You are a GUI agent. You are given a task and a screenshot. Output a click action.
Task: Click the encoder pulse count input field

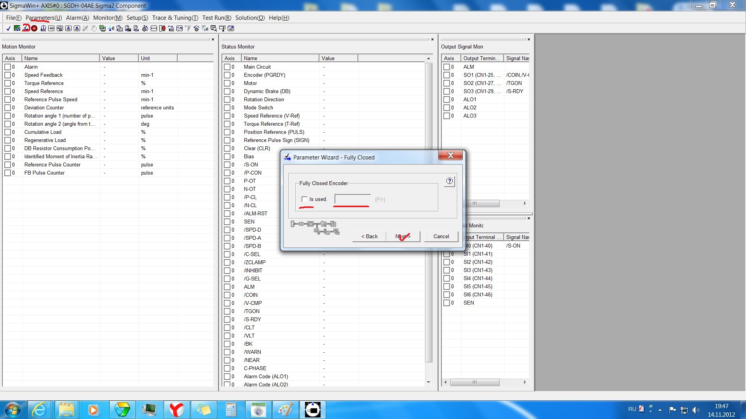[352, 199]
